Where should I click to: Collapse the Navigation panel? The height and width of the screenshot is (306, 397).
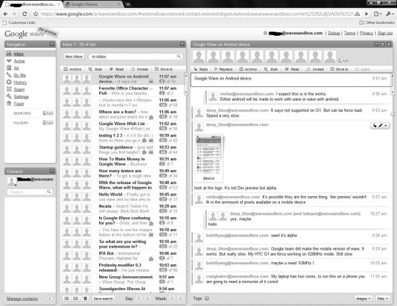pos(52,44)
